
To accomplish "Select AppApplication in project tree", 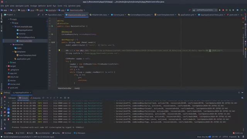I will point(26,30).
